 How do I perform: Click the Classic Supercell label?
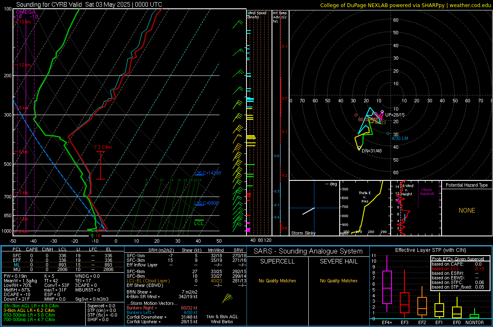(x=427, y=192)
